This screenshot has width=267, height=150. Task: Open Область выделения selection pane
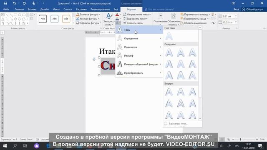[194, 23]
